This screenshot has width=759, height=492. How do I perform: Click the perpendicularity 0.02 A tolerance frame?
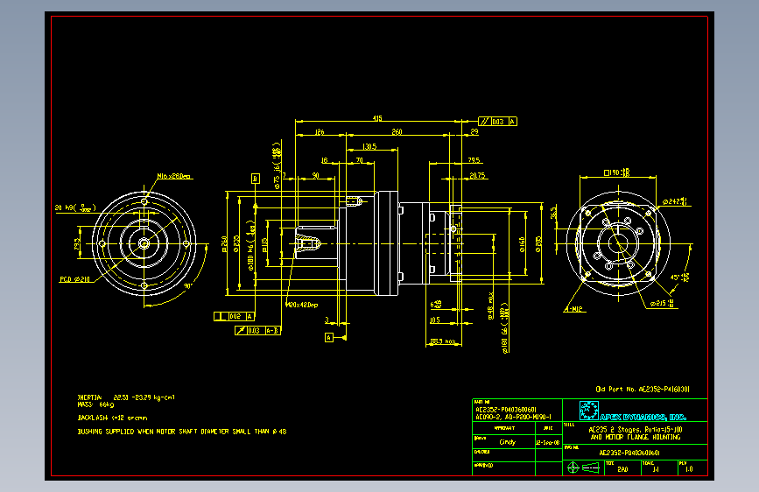[x=234, y=316]
